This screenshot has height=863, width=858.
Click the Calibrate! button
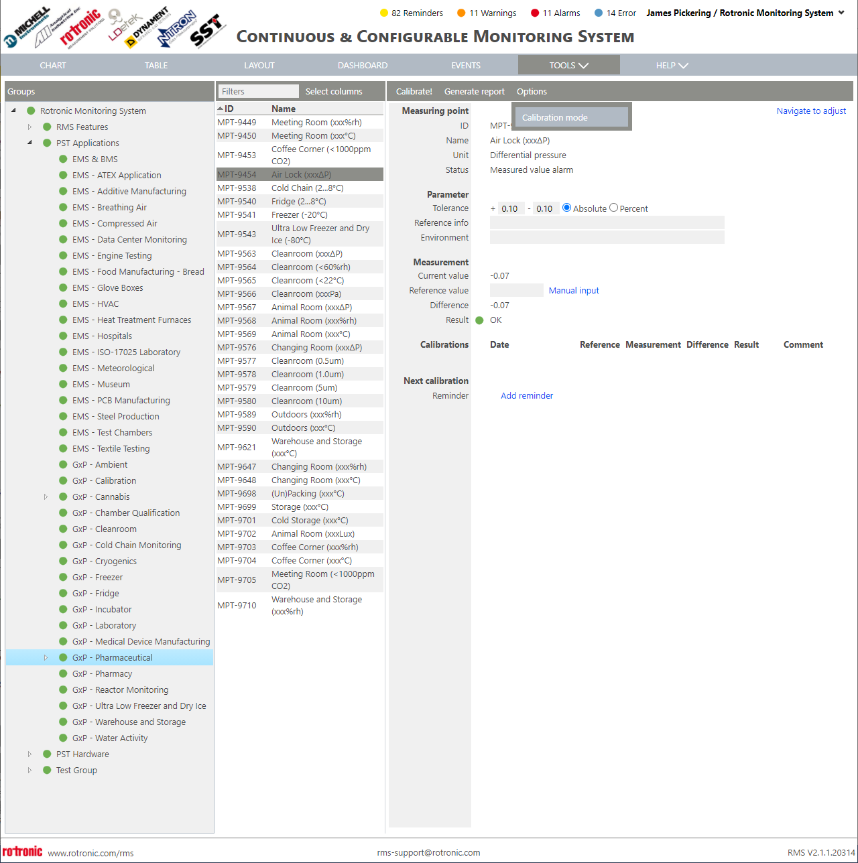(x=414, y=91)
